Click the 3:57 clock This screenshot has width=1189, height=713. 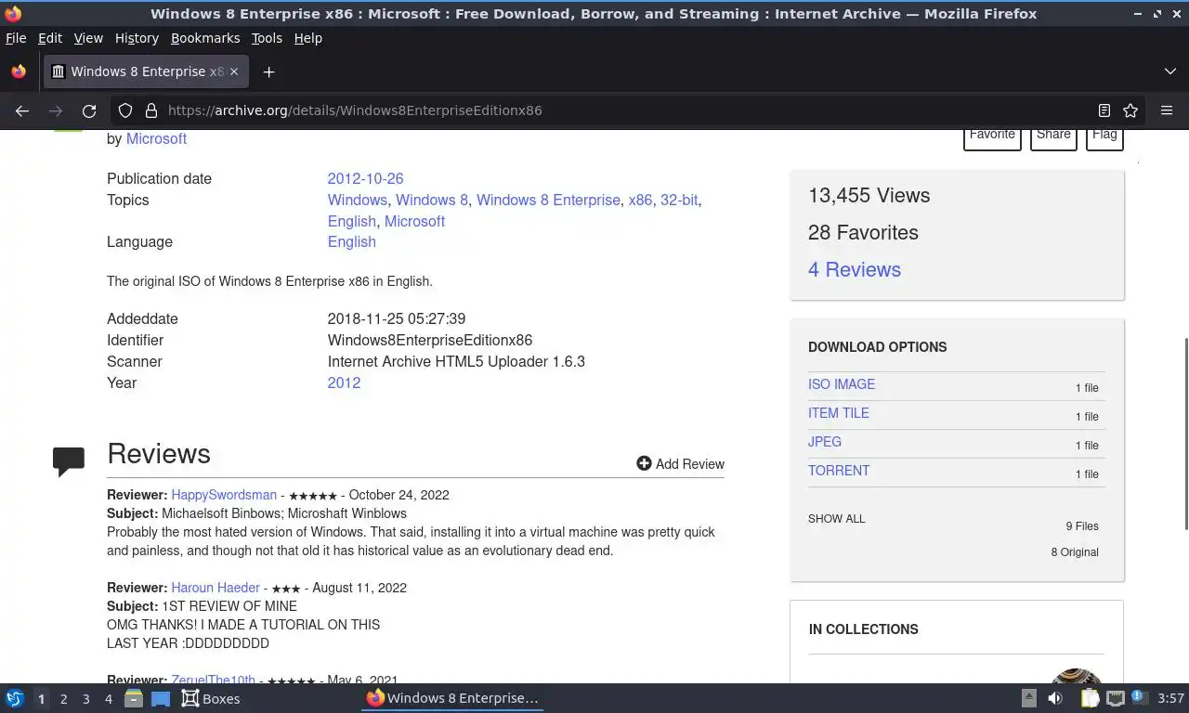[x=1171, y=698]
